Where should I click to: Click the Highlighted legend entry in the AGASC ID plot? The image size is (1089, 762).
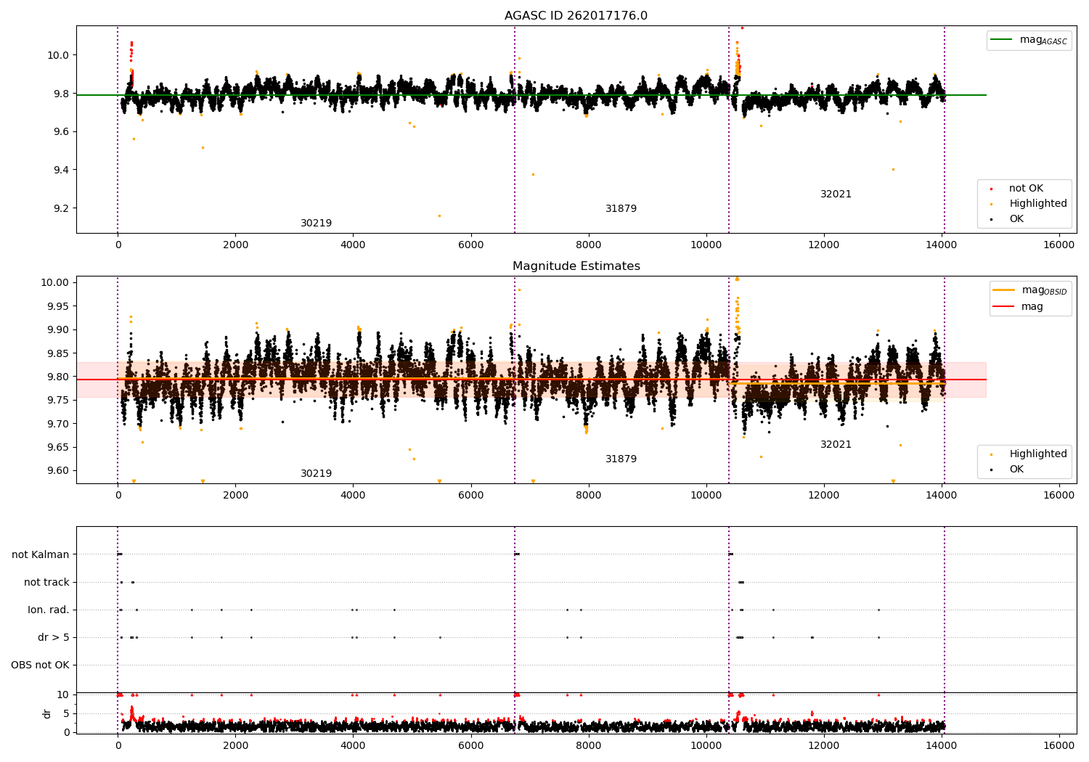coord(1029,204)
